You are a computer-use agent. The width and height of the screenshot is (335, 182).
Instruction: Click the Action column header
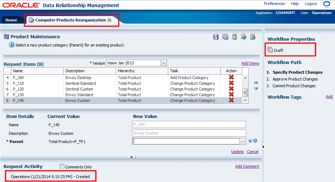(231, 71)
